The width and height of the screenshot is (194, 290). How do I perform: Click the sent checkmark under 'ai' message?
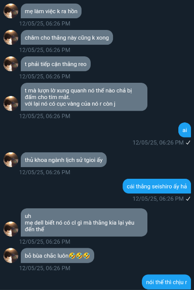point(188,143)
